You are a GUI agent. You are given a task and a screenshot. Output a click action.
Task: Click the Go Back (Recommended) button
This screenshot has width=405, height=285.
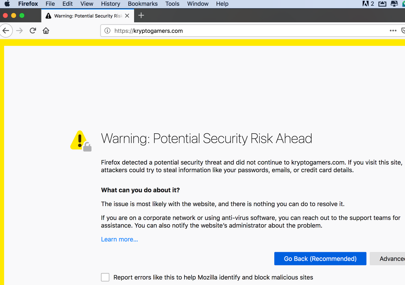coord(320,259)
